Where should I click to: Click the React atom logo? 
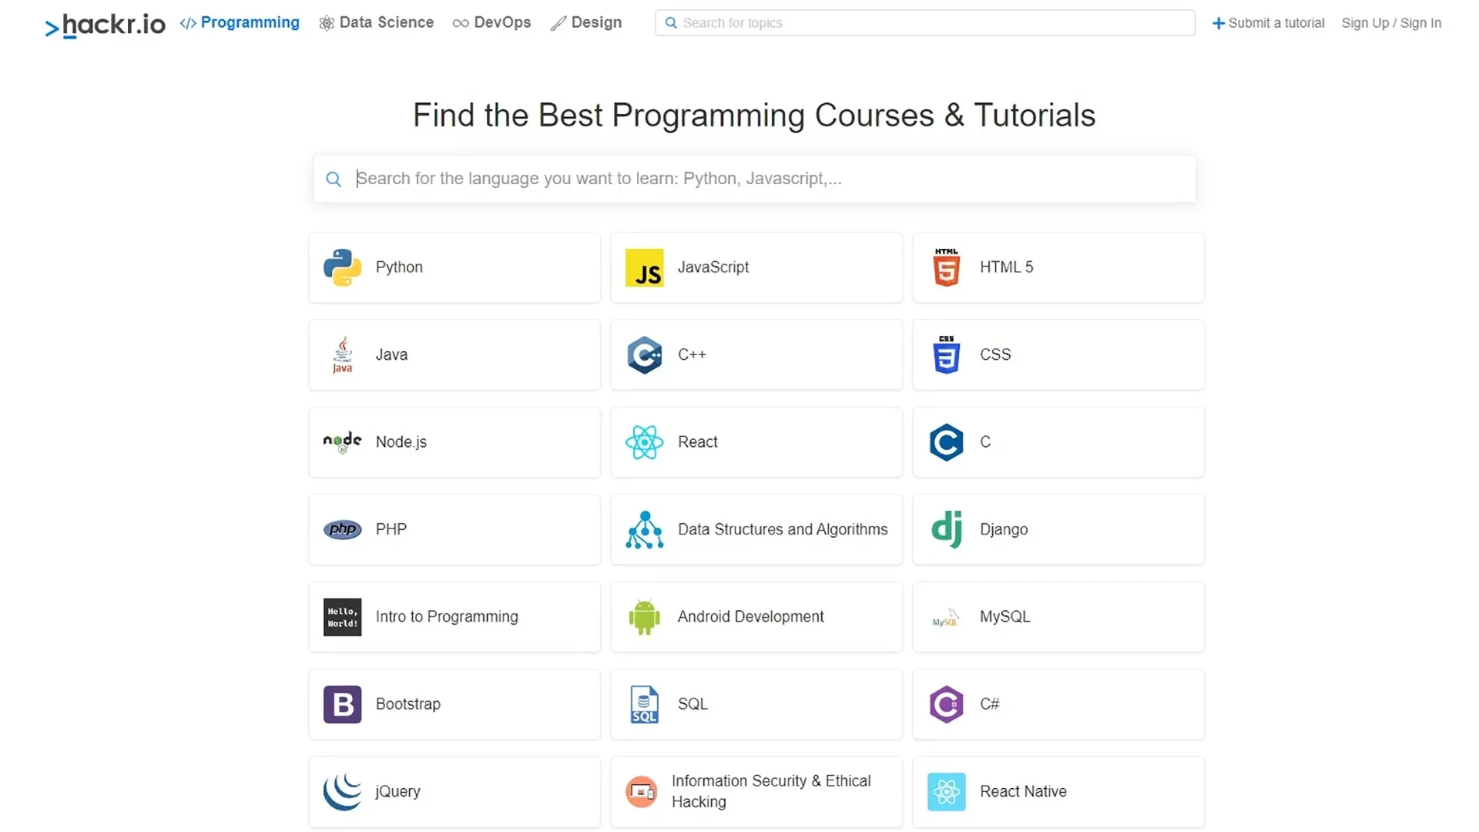pos(644,442)
